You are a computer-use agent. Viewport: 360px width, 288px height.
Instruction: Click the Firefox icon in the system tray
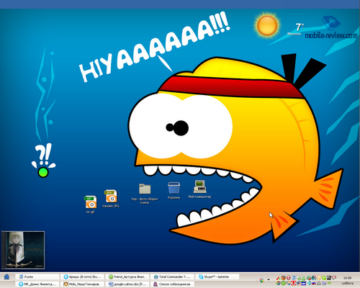[x=284, y=278]
